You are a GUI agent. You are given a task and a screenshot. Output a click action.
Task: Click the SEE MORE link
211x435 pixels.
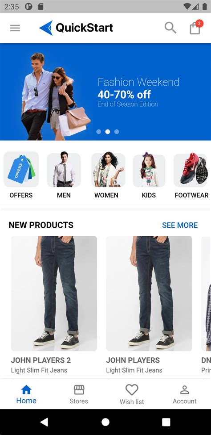coord(180,225)
